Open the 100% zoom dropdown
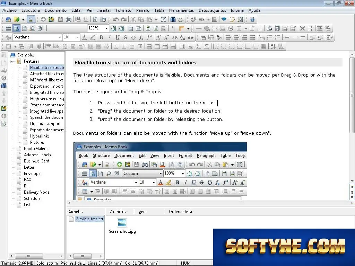 (x=98, y=28)
